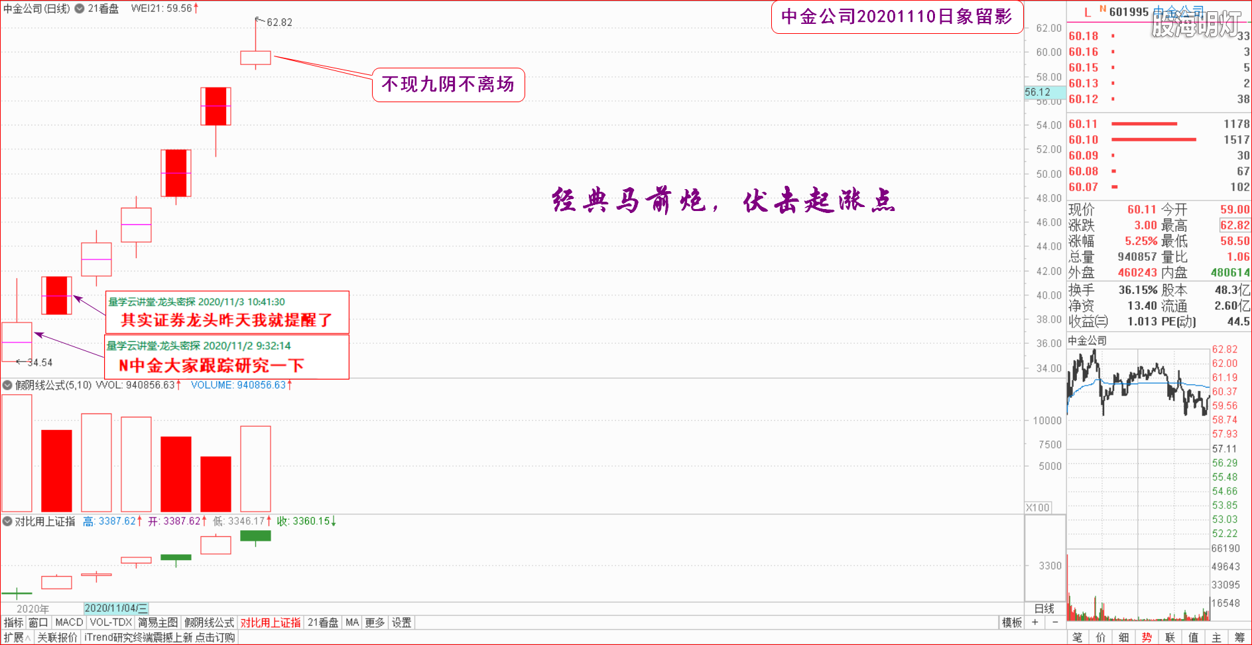
Task: Select the red 对比用上证指 tab
Action: 271,622
